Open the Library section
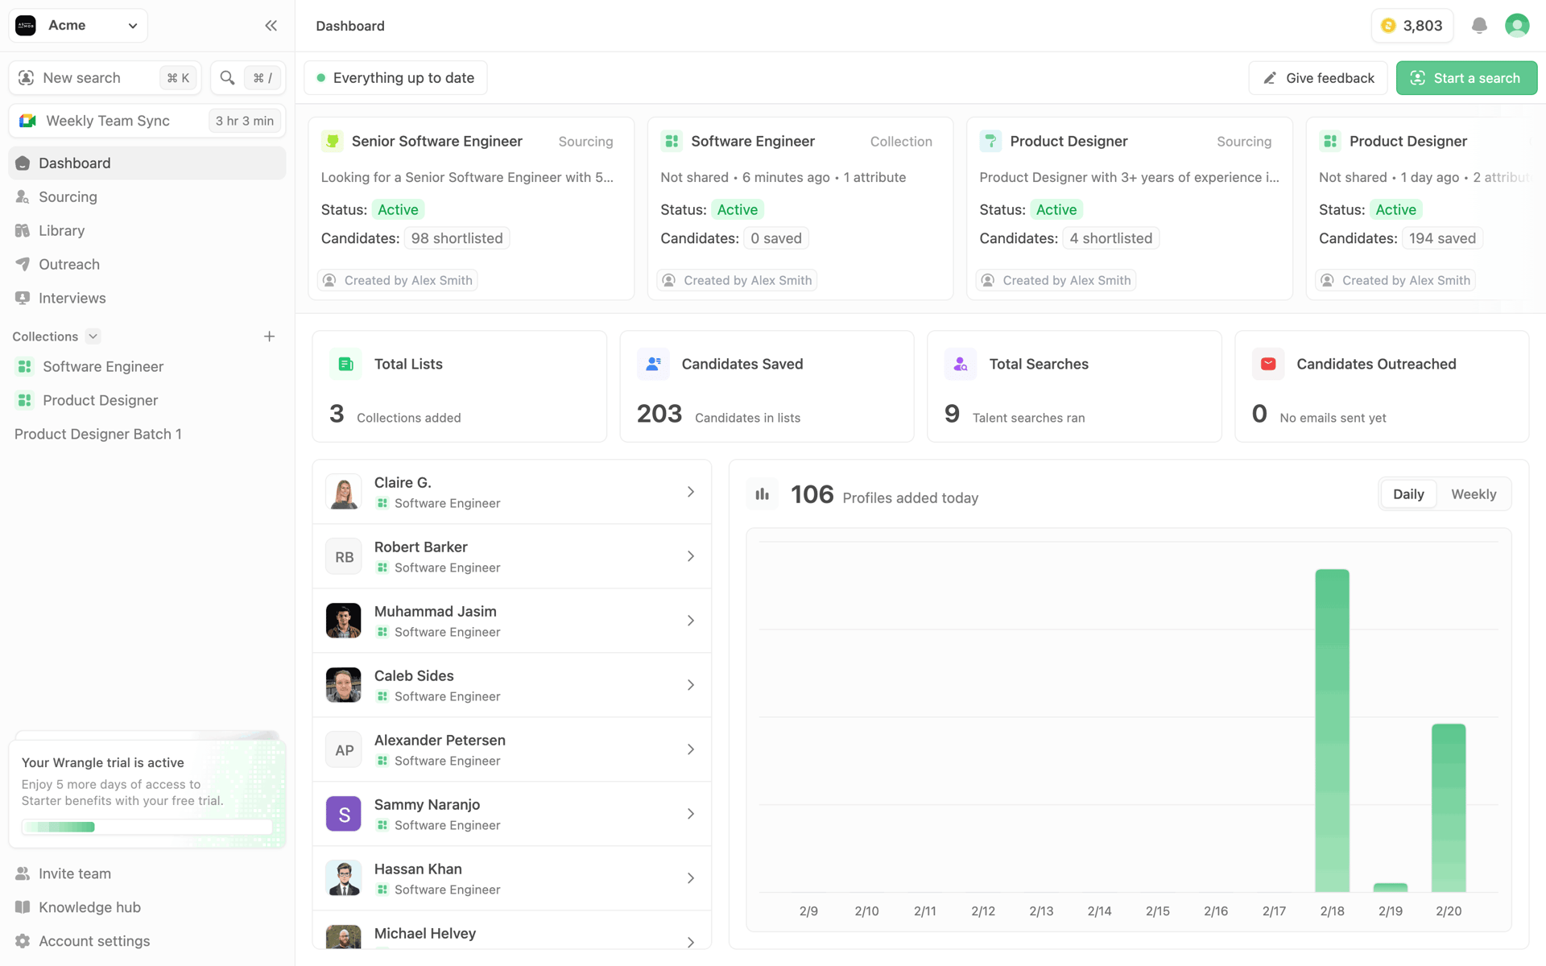 click(147, 231)
